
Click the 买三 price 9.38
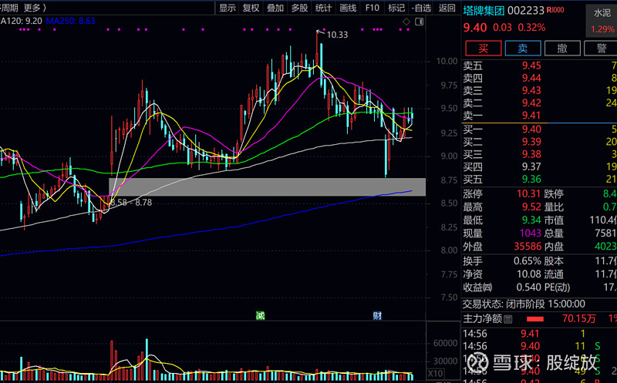point(531,154)
